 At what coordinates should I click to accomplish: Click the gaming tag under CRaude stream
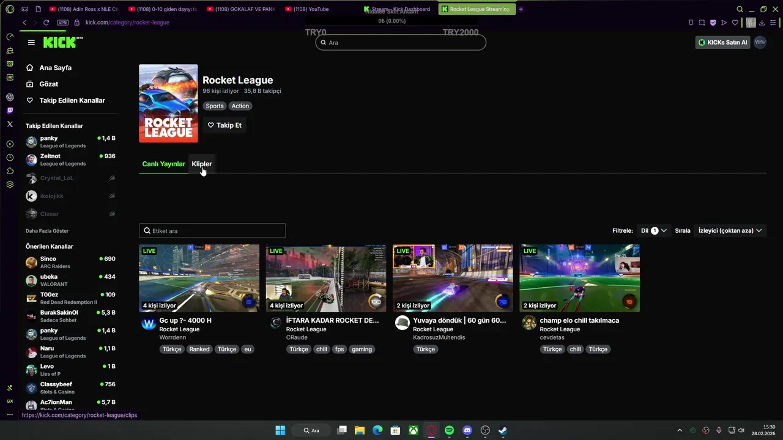pyautogui.click(x=362, y=349)
